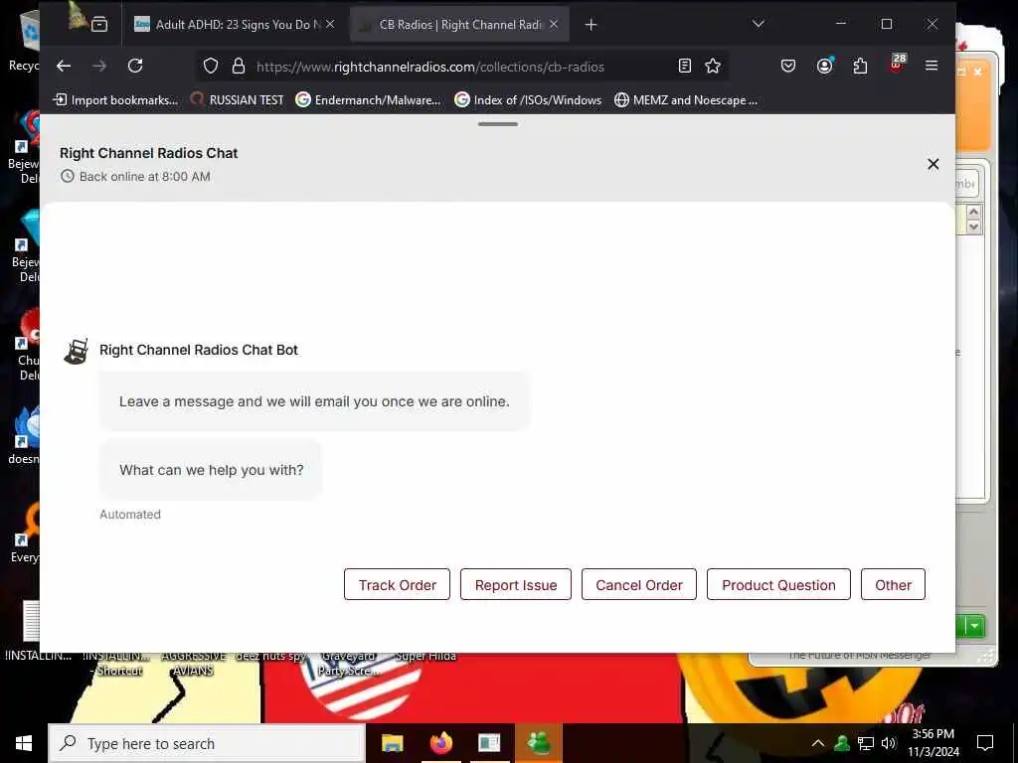Open Import bookmarks toolbar item
The width and height of the screenshot is (1018, 763).
click(115, 100)
